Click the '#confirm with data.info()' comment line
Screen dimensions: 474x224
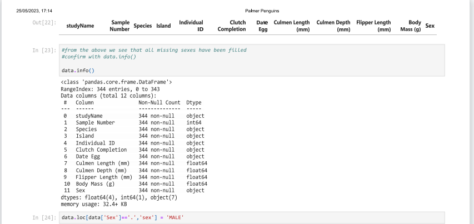(x=99, y=57)
